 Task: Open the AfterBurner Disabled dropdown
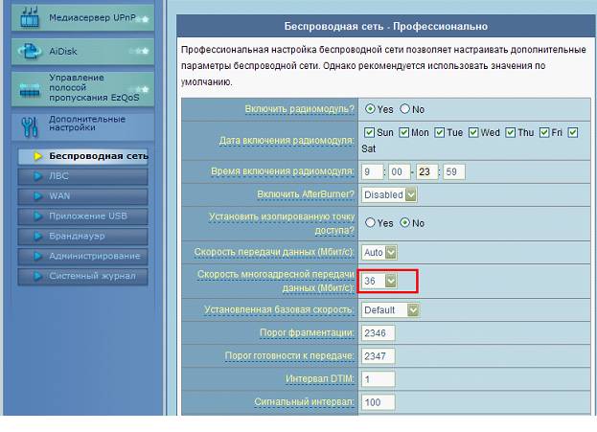[390, 194]
